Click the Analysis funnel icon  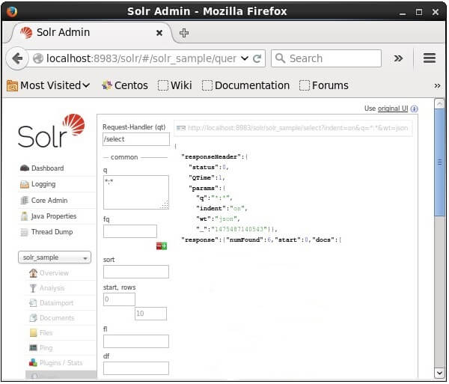coord(33,288)
